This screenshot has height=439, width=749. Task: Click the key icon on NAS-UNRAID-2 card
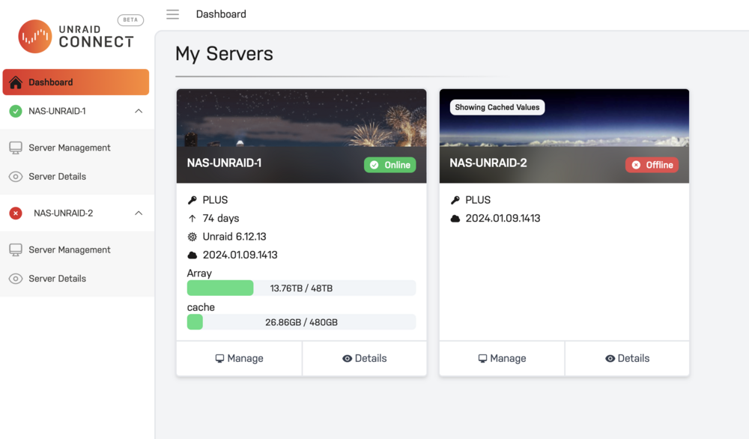(455, 200)
